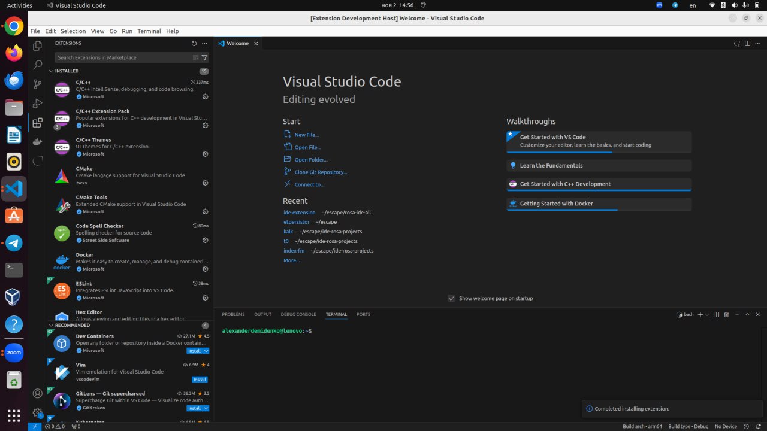Open Dev Containers install dropdown arrow

click(x=206, y=351)
